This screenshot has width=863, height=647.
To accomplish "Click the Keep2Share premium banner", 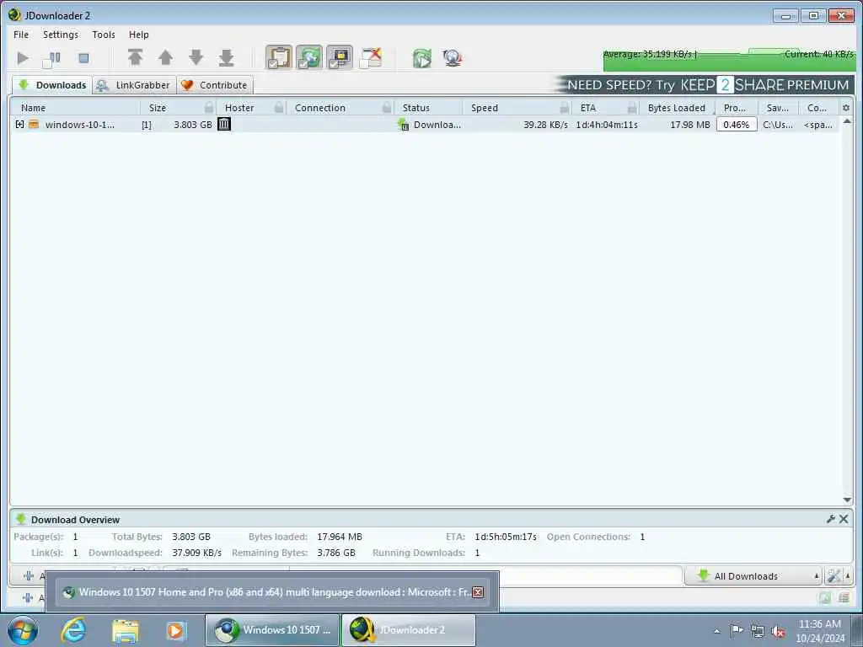I will [x=704, y=85].
